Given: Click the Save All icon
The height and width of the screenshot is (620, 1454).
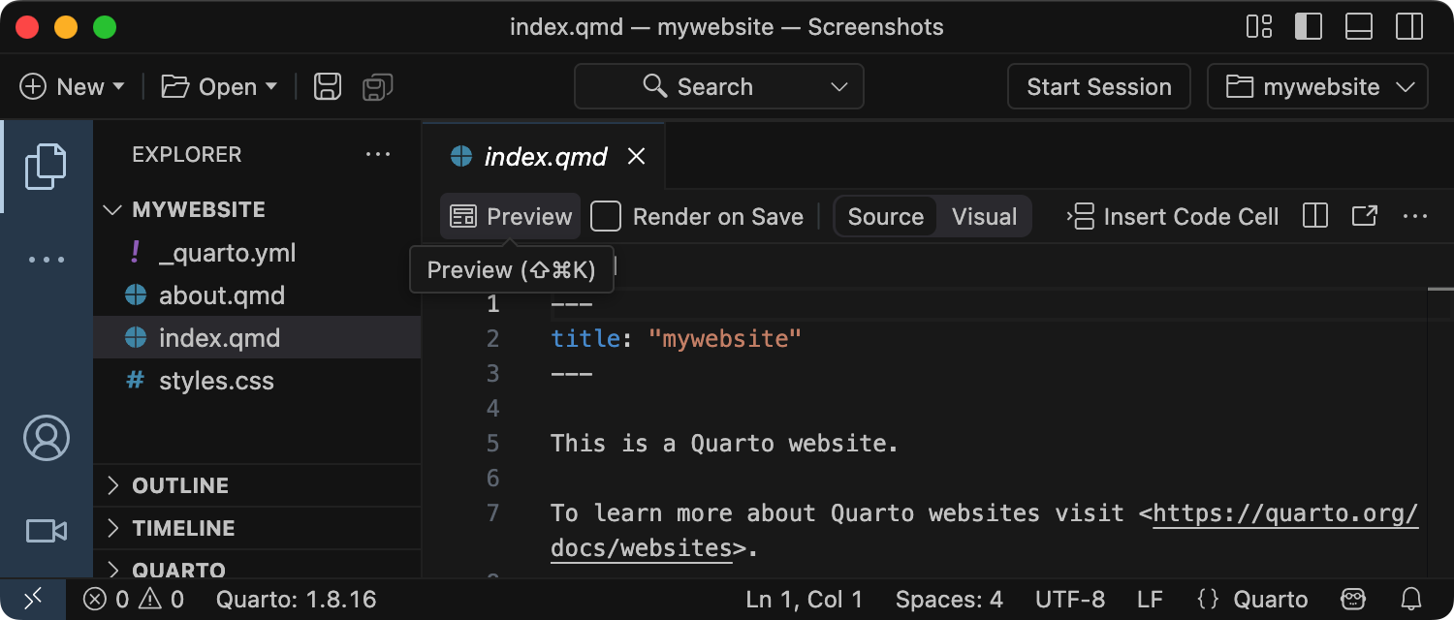Looking at the screenshot, I should pos(377,87).
